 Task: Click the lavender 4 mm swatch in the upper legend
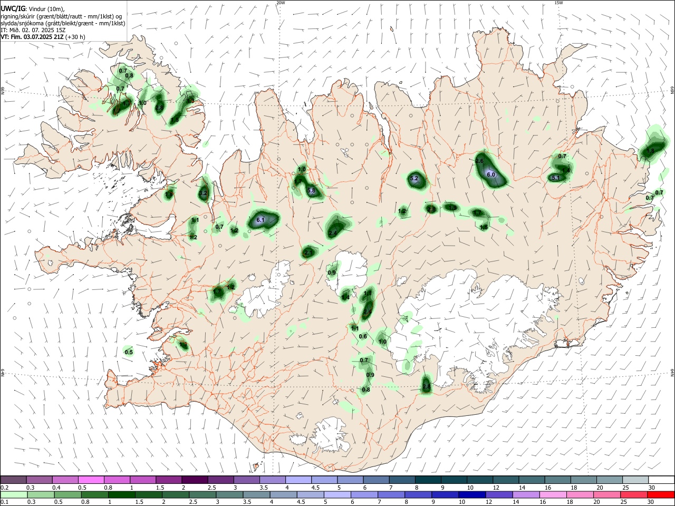pos(298,480)
